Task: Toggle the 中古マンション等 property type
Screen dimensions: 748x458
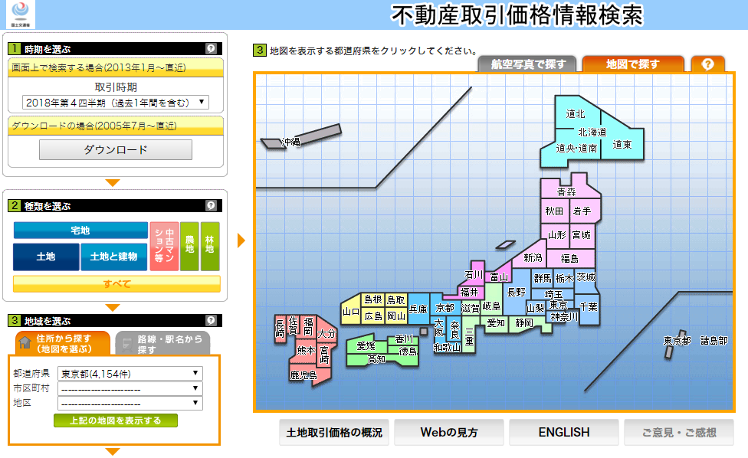Action: click(x=164, y=247)
